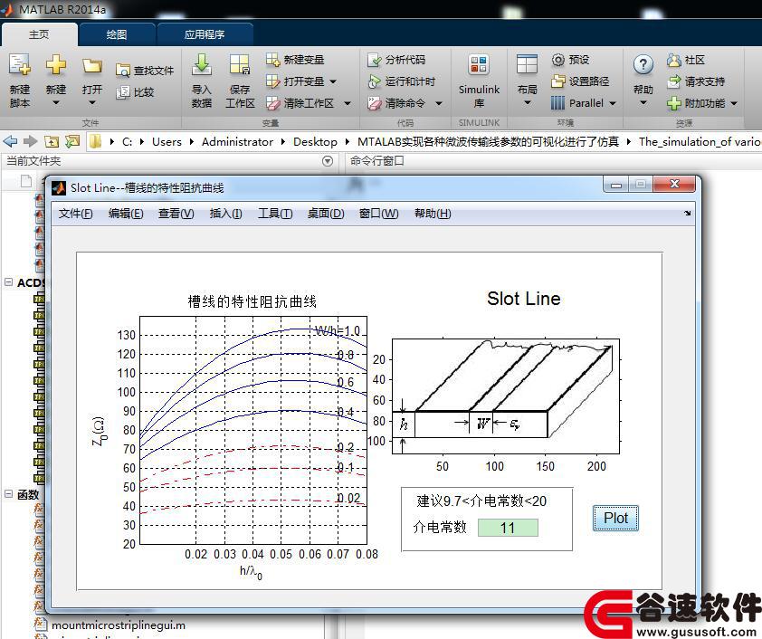Expand the Parallel dropdown arrow
The image size is (762, 639).
(613, 103)
